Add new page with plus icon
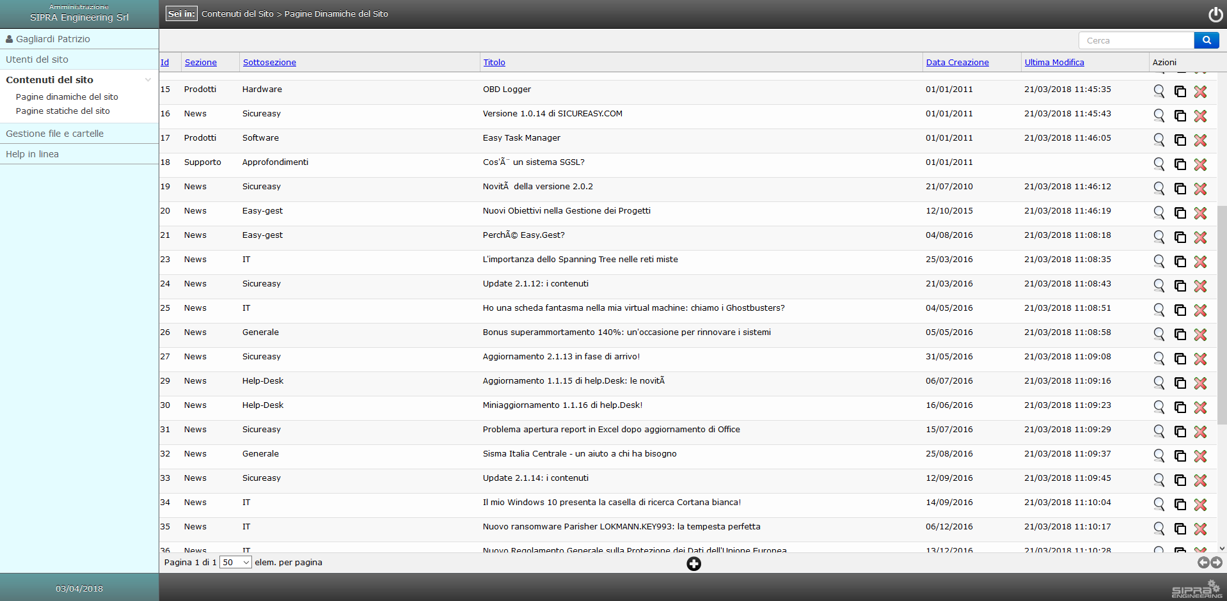The width and height of the screenshot is (1227, 601). tap(693, 563)
